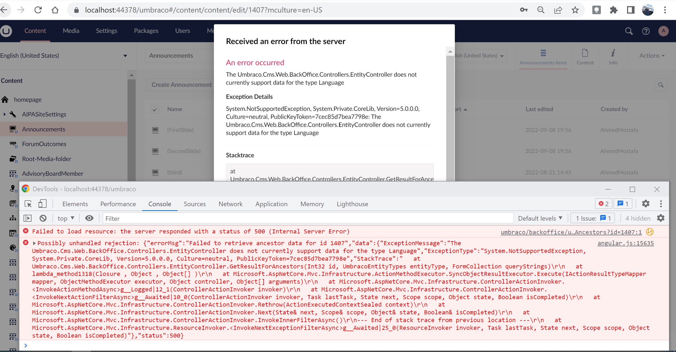Open the Info content app
The width and height of the screenshot is (676, 352).
click(613, 57)
